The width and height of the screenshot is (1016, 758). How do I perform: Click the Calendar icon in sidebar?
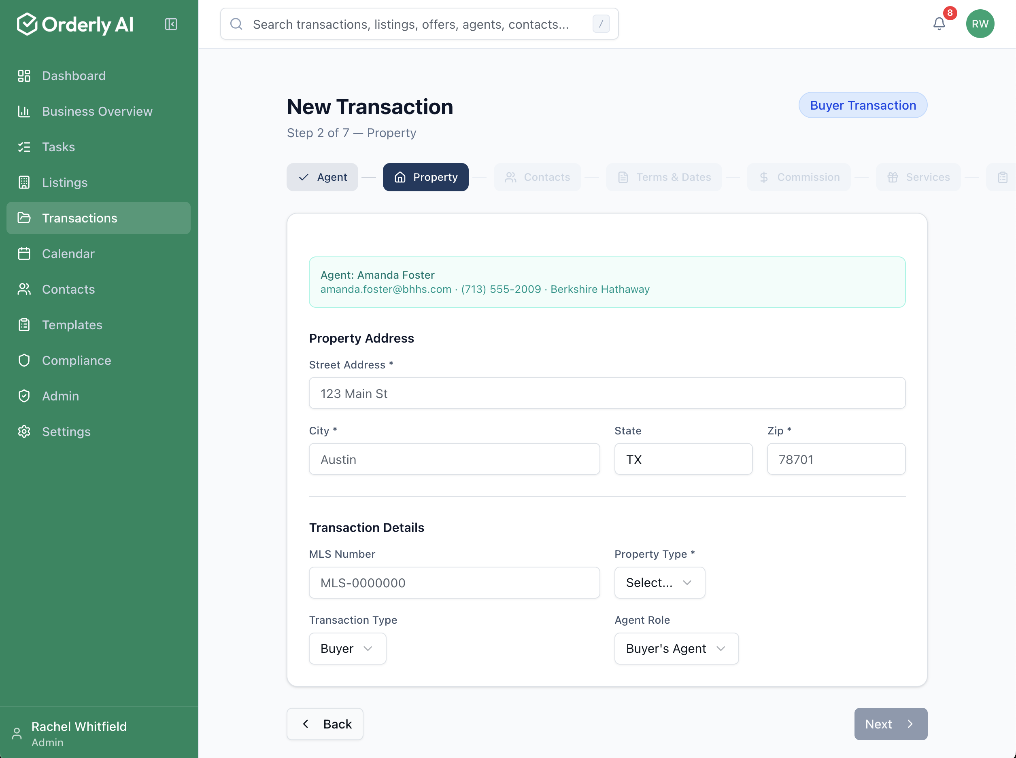coord(24,253)
